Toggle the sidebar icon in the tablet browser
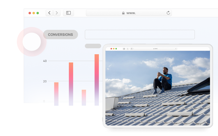Image resolution: width=218 pixels, height=136 pixels. tap(132, 49)
